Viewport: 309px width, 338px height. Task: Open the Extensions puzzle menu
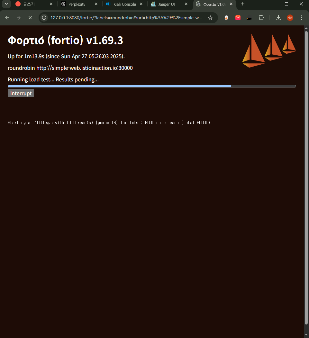261,18
